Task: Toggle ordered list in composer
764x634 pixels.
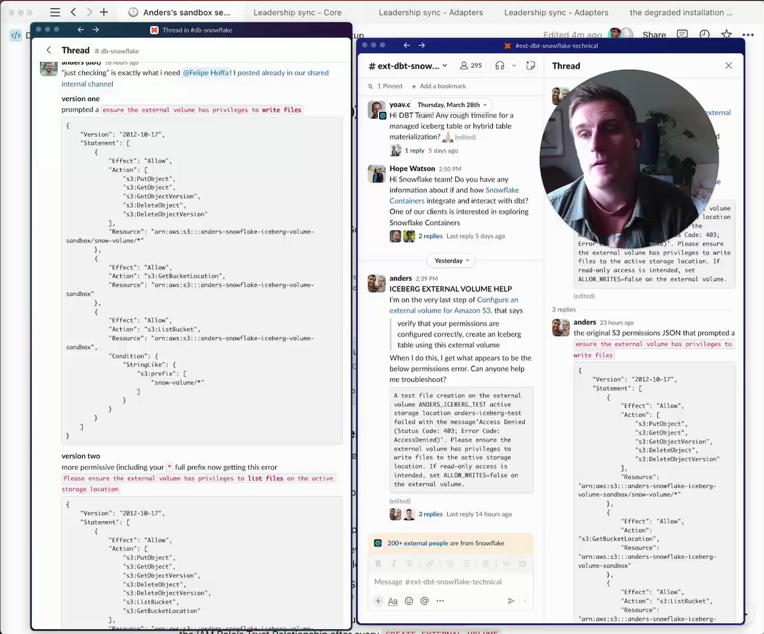Action: point(450,564)
